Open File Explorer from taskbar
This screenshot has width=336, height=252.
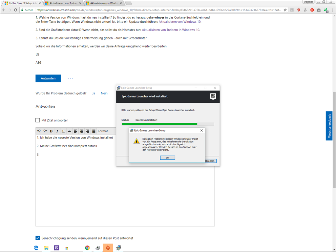pos(46,248)
